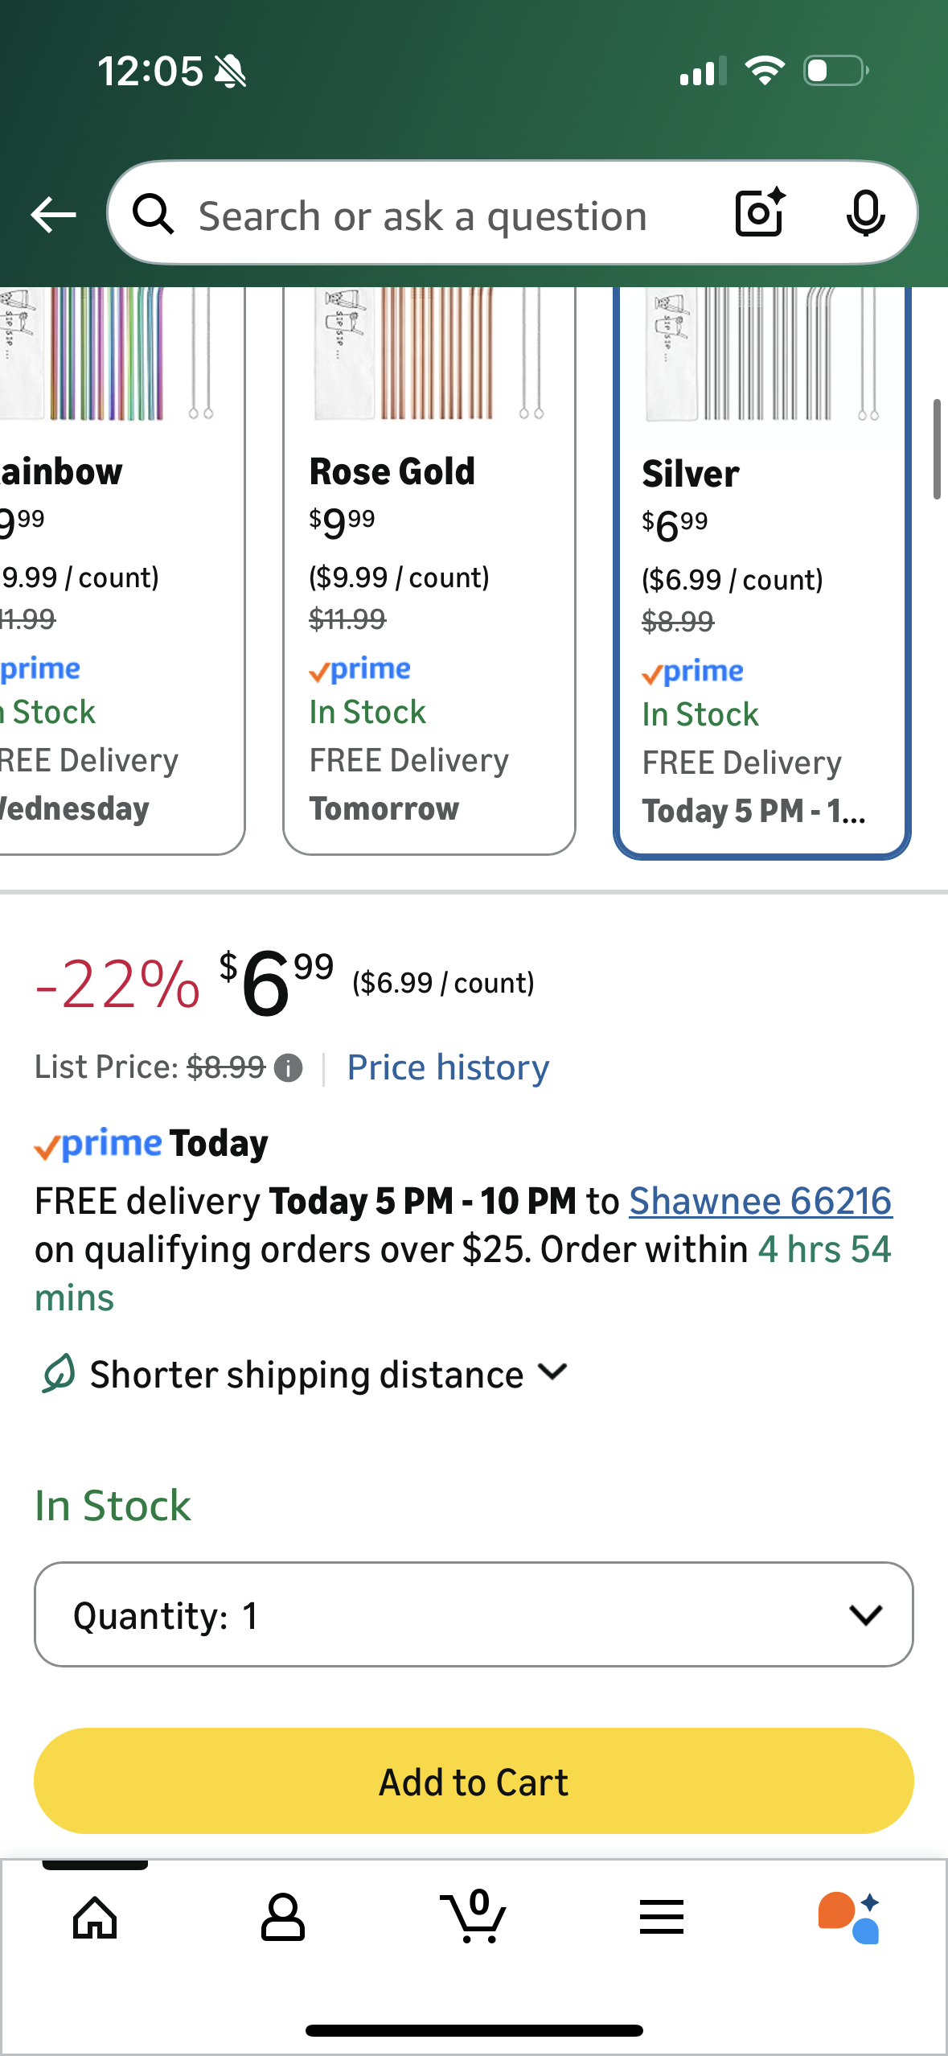This screenshot has width=948, height=2056.
Task: Open Amazon Lens camera search
Action: (x=757, y=214)
